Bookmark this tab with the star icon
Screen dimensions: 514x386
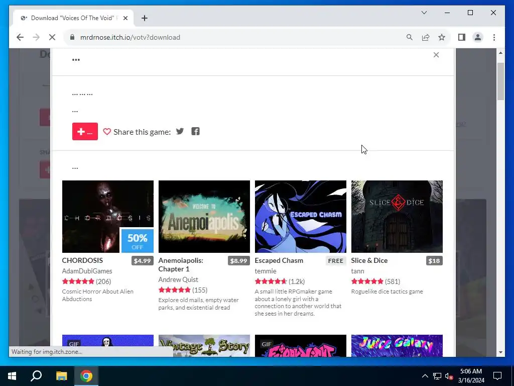click(442, 37)
